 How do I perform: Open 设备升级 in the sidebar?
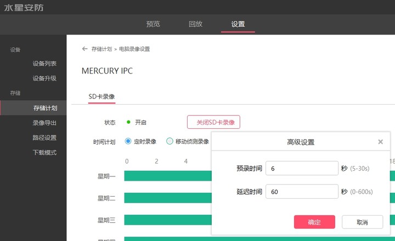[x=44, y=78]
